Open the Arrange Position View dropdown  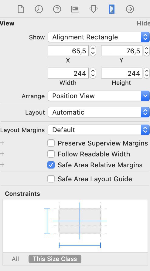99,96
